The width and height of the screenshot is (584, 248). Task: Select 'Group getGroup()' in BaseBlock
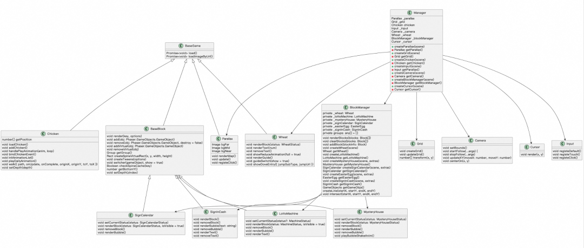[119, 153]
